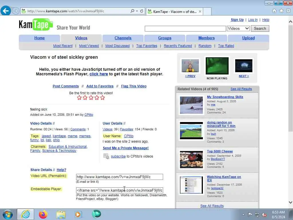Click the Embeddable Player code field
This screenshot has width=293, height=220.
[x=119, y=190]
